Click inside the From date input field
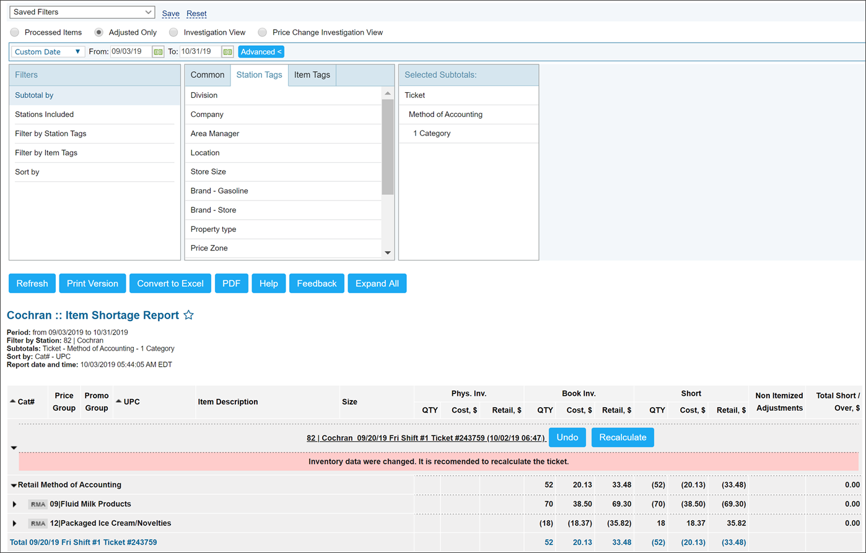The image size is (866, 553). 130,52
